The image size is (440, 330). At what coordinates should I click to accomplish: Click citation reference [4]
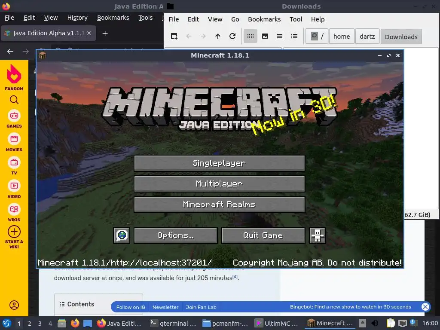pos(235,277)
